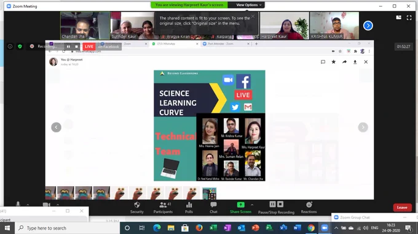Show next participants with blue arrow

pyautogui.click(x=368, y=26)
